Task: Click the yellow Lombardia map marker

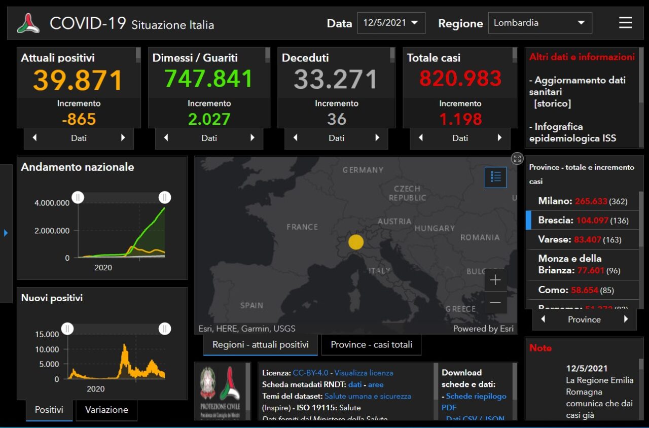Action: coord(356,242)
